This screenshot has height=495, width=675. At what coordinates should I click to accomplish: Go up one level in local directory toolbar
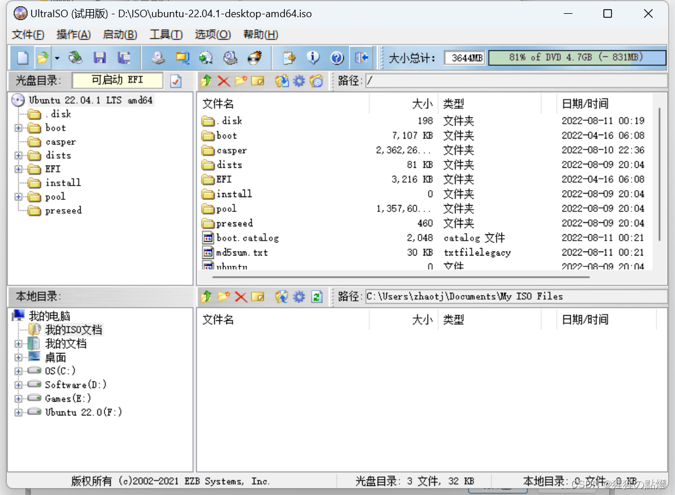coord(206,297)
